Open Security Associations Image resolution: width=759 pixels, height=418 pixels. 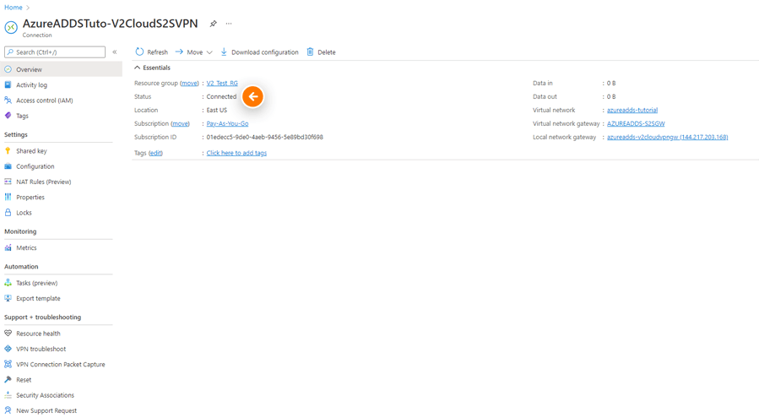pyautogui.click(x=45, y=395)
